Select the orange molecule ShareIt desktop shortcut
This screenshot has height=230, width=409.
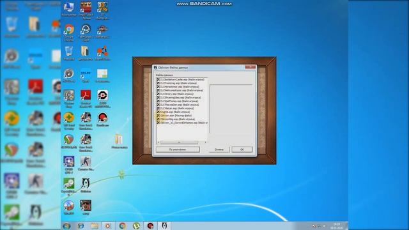102,54
